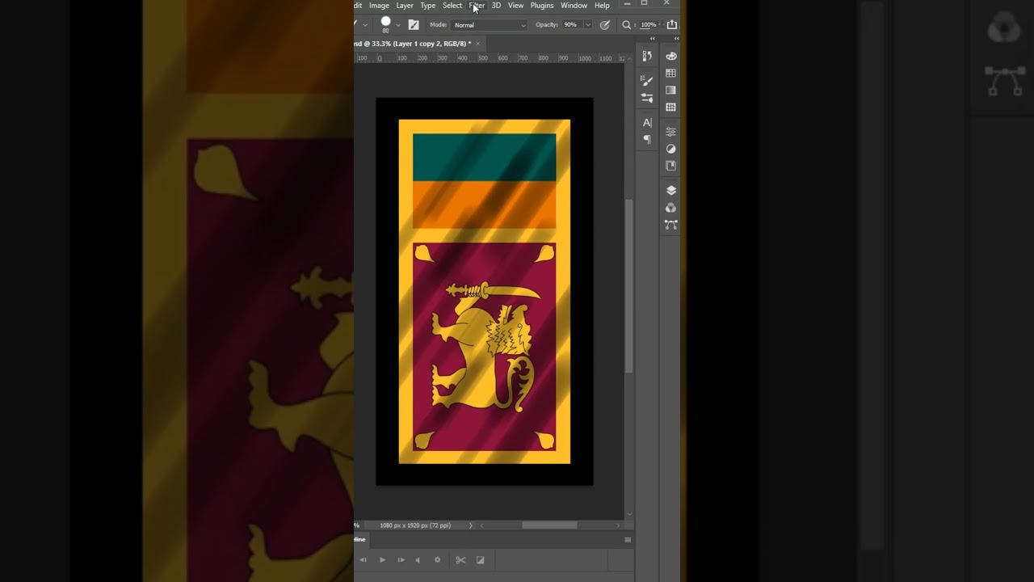Expand the right collapsed panel dock arrows

pyautogui.click(x=676, y=38)
